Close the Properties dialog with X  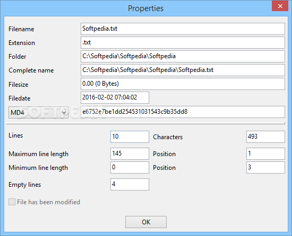[280, 6]
